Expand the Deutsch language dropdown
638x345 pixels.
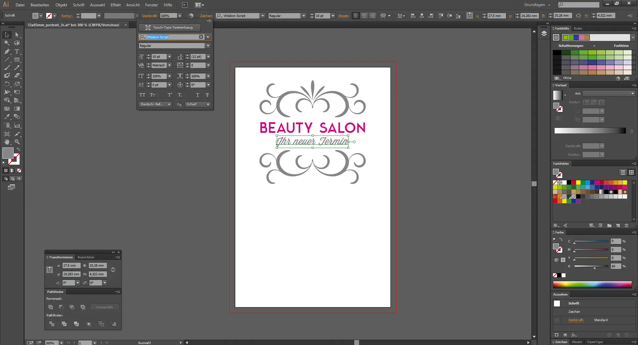[x=169, y=104]
